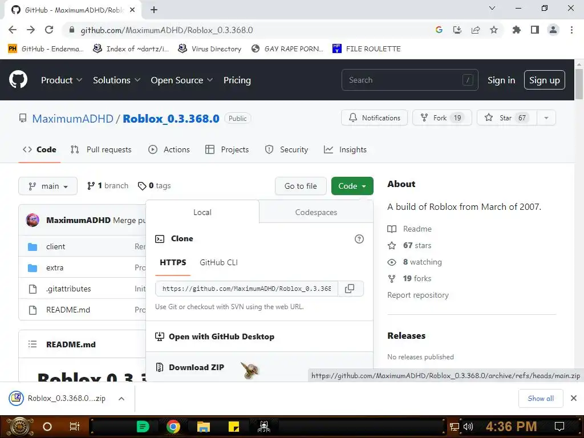Open the Chrome extensions puzzle icon
The image size is (584, 438).
(516, 30)
